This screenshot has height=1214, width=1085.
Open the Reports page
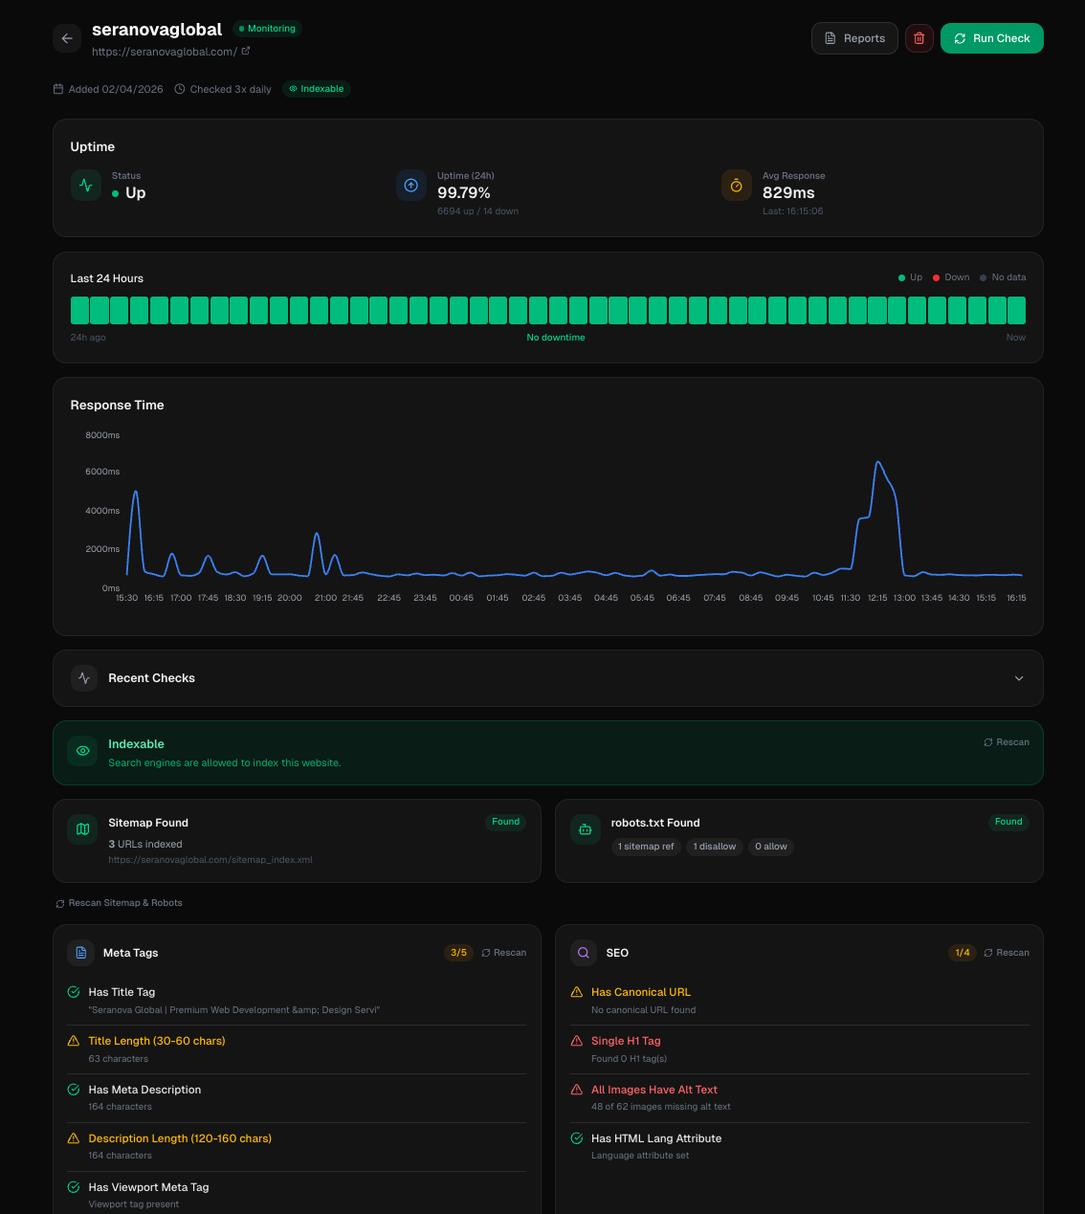[854, 38]
